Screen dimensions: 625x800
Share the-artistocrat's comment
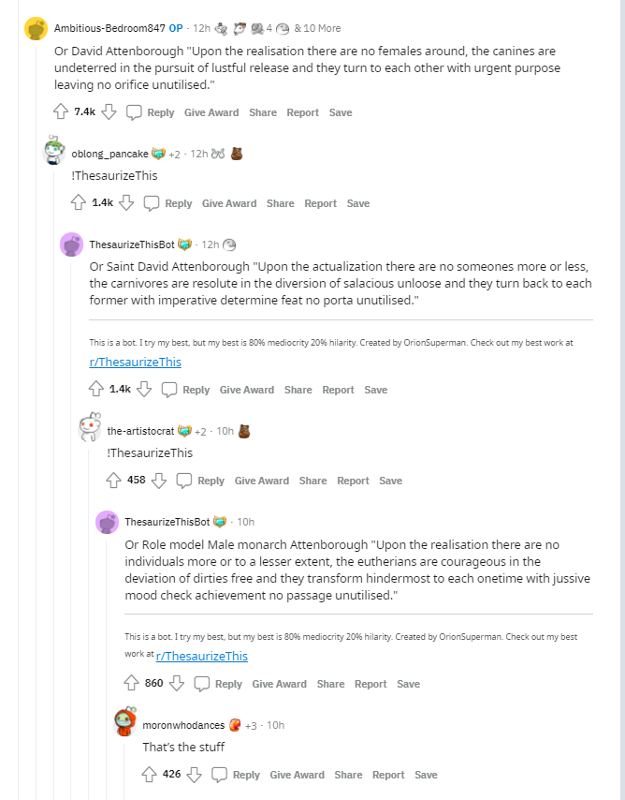pyautogui.click(x=312, y=481)
